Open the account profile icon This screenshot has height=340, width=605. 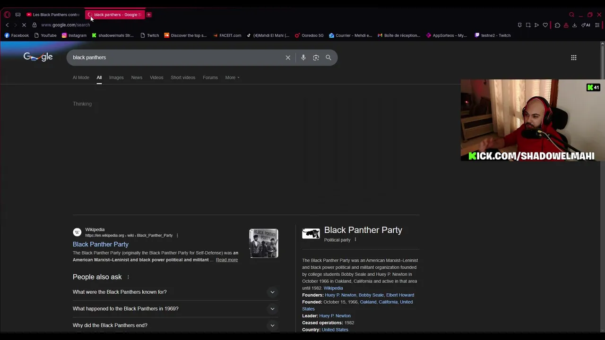[566, 25]
